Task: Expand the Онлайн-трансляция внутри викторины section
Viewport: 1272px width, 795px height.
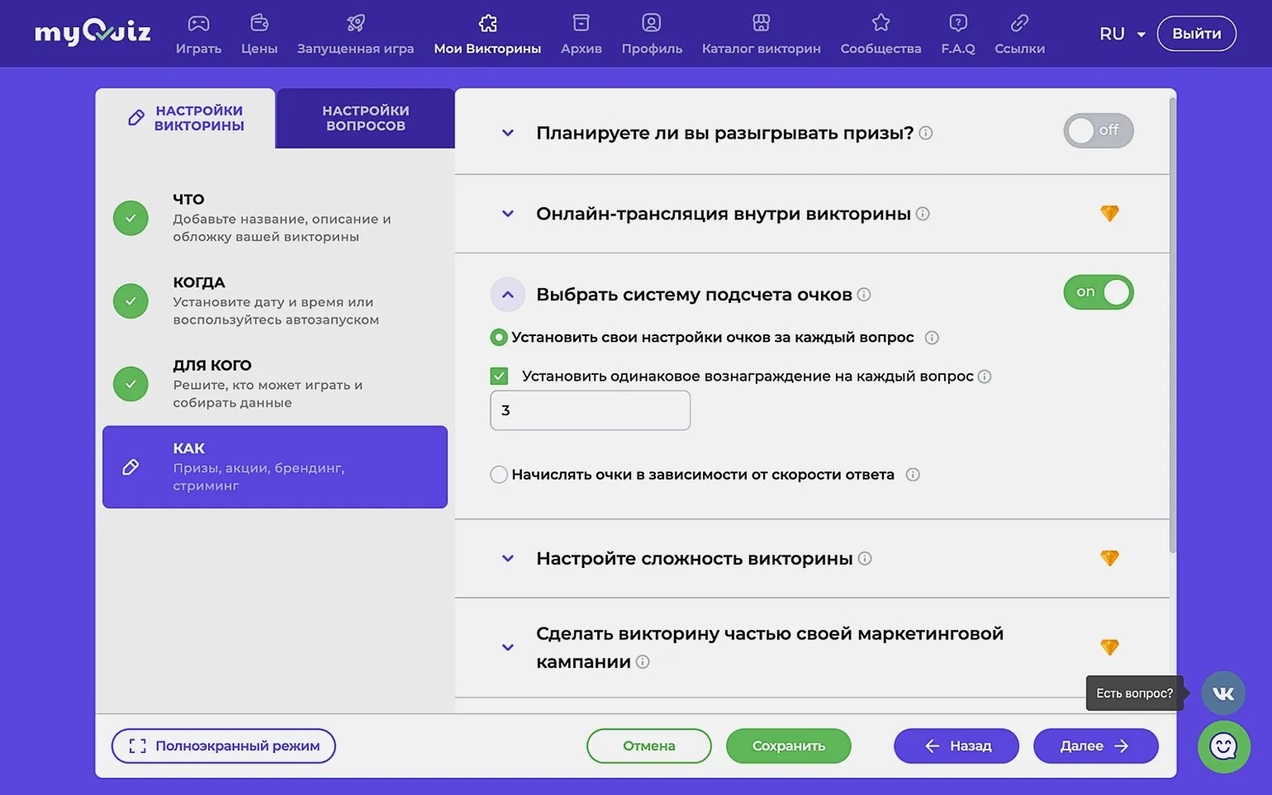Action: point(508,214)
